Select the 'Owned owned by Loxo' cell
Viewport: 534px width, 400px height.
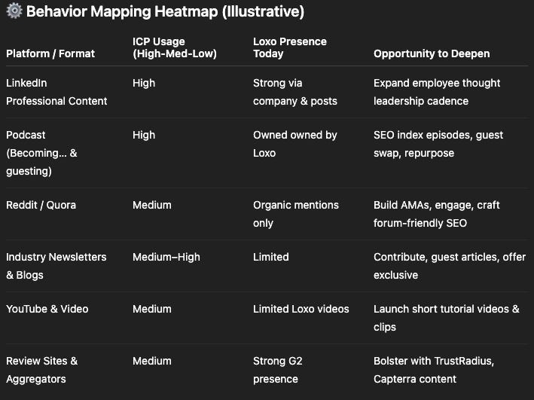coord(295,144)
